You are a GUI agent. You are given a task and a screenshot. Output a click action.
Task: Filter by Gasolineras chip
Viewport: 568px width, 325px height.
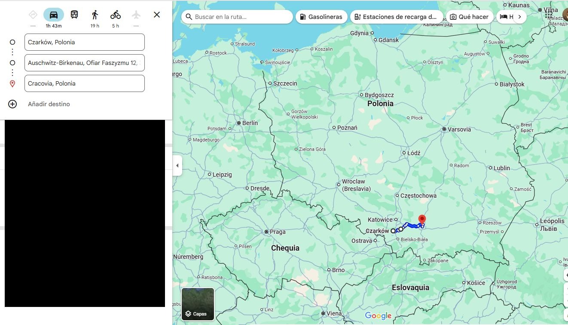click(x=321, y=17)
